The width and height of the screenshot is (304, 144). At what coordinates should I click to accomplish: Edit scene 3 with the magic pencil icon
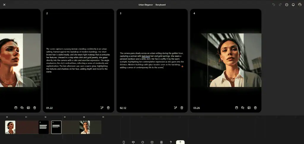tap(175, 108)
